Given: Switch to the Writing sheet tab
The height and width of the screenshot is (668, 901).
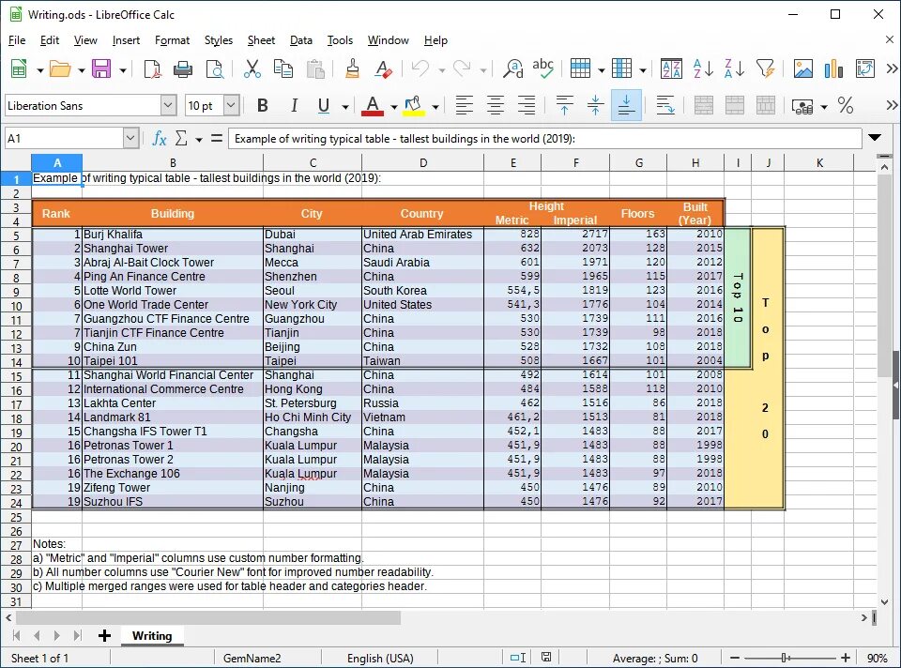Looking at the screenshot, I should (x=152, y=636).
